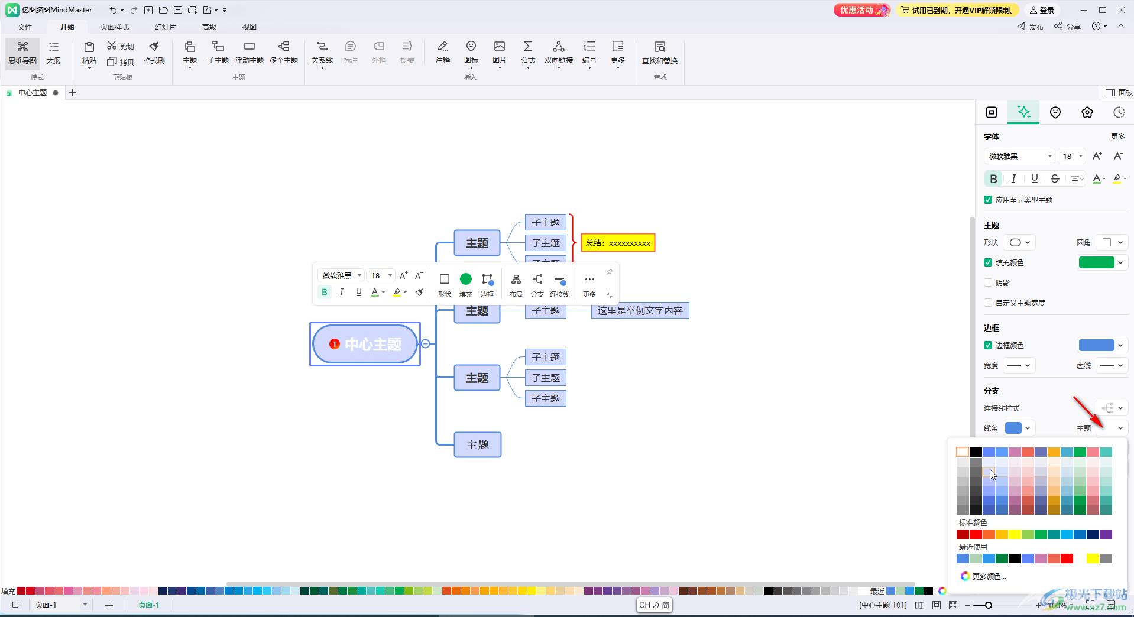
Task: Open the 文件 menu
Action: pyautogui.click(x=25, y=27)
